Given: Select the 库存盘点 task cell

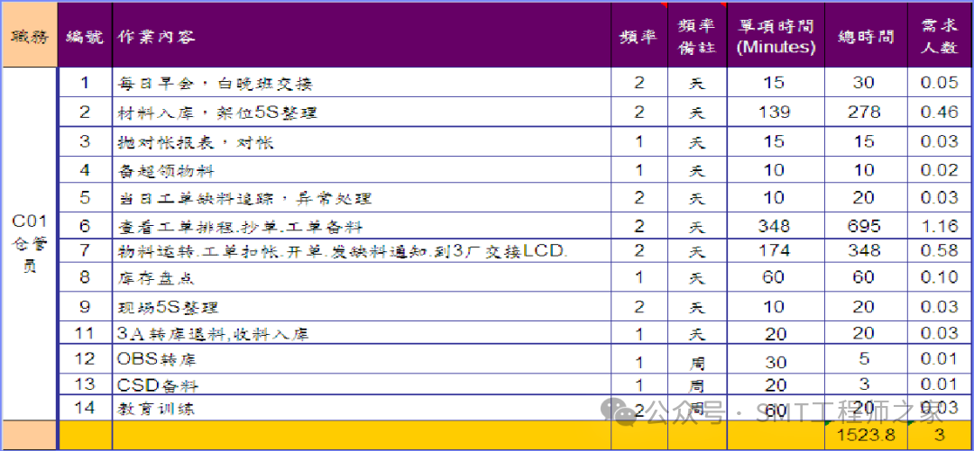Looking at the screenshot, I should pyautogui.click(x=361, y=278).
